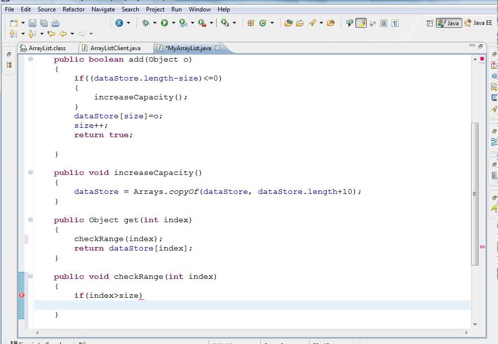Click the New Java Package icon
The image size is (498, 344).
[x=251, y=23]
